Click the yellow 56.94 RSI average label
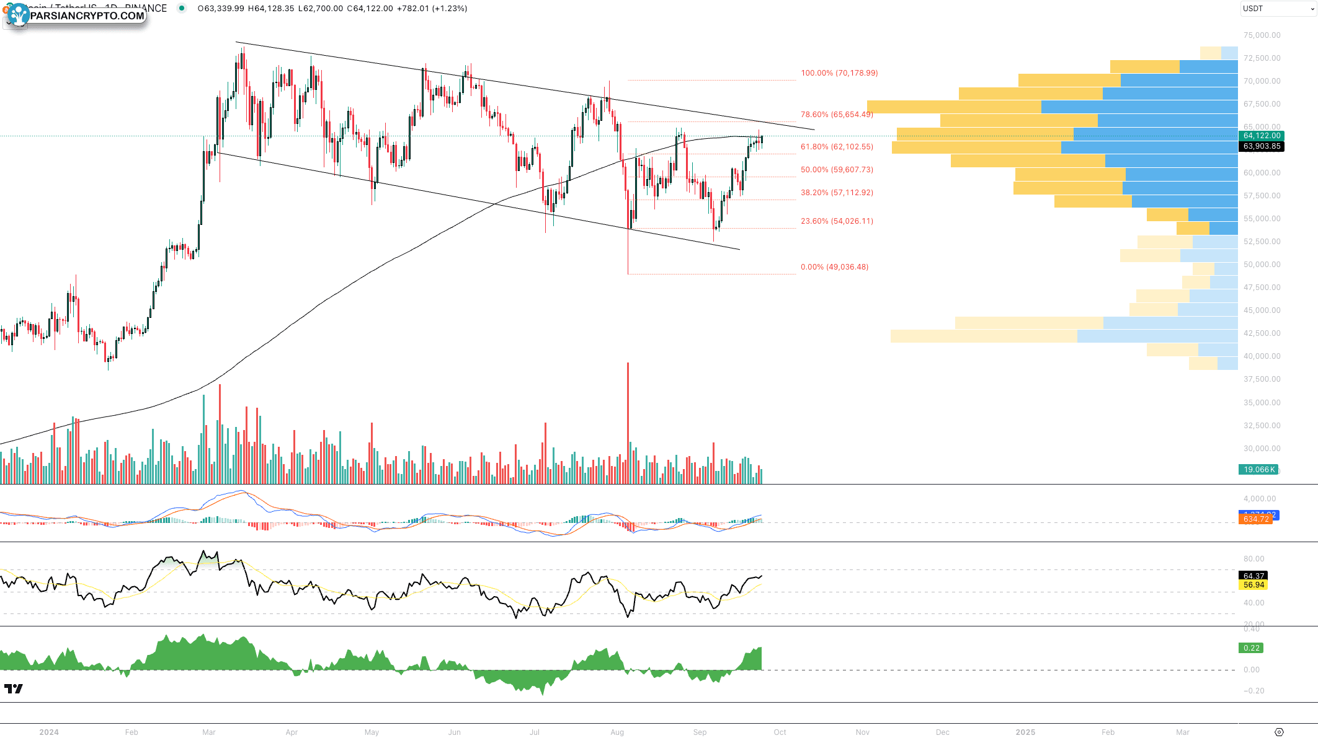The width and height of the screenshot is (1318, 738). [x=1253, y=584]
